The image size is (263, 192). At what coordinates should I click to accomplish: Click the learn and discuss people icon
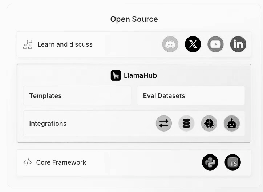[28, 44]
